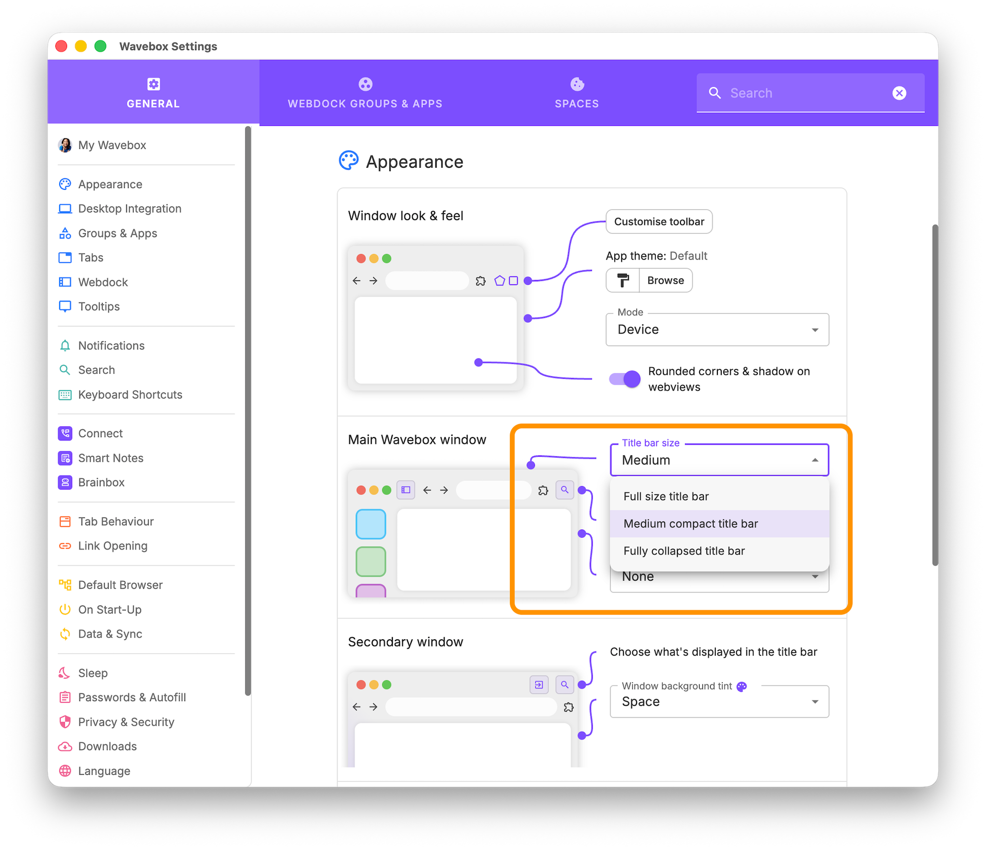The image size is (986, 850).
Task: Collapse the Title bar size dropdown
Action: click(719, 460)
